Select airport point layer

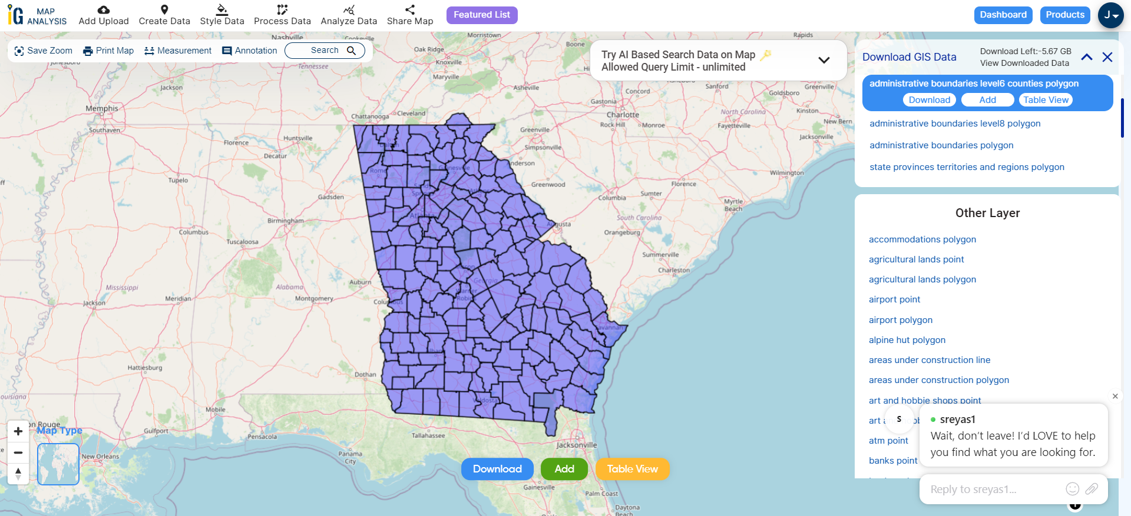(x=894, y=299)
